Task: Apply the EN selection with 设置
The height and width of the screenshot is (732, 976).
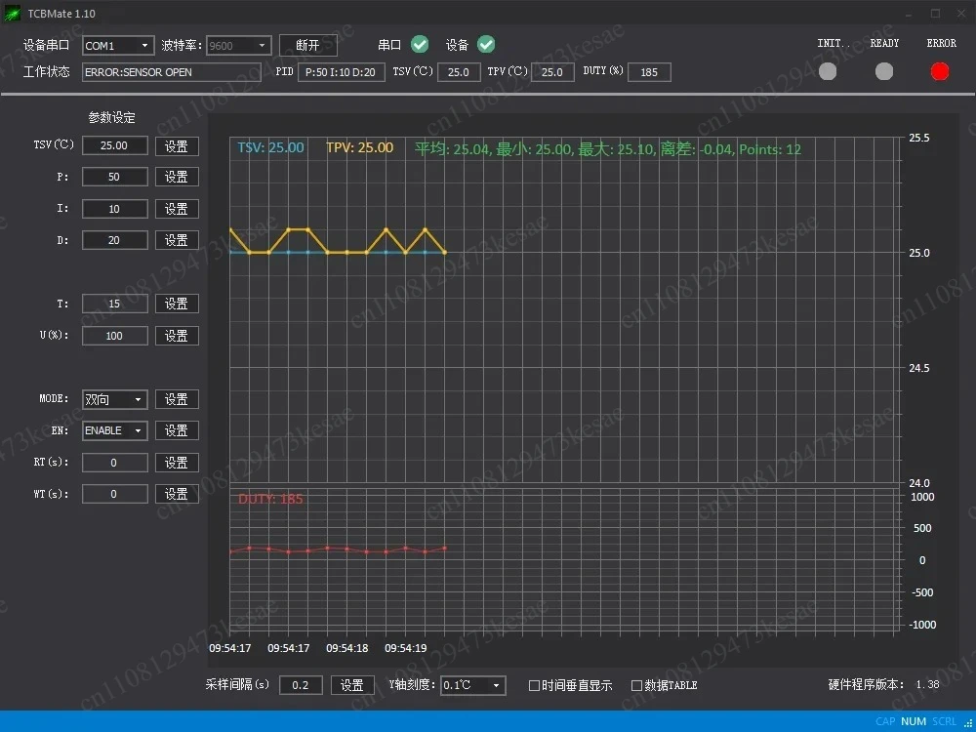Action: [177, 430]
